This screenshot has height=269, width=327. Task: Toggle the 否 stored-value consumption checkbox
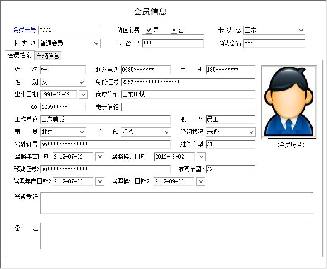(x=174, y=30)
